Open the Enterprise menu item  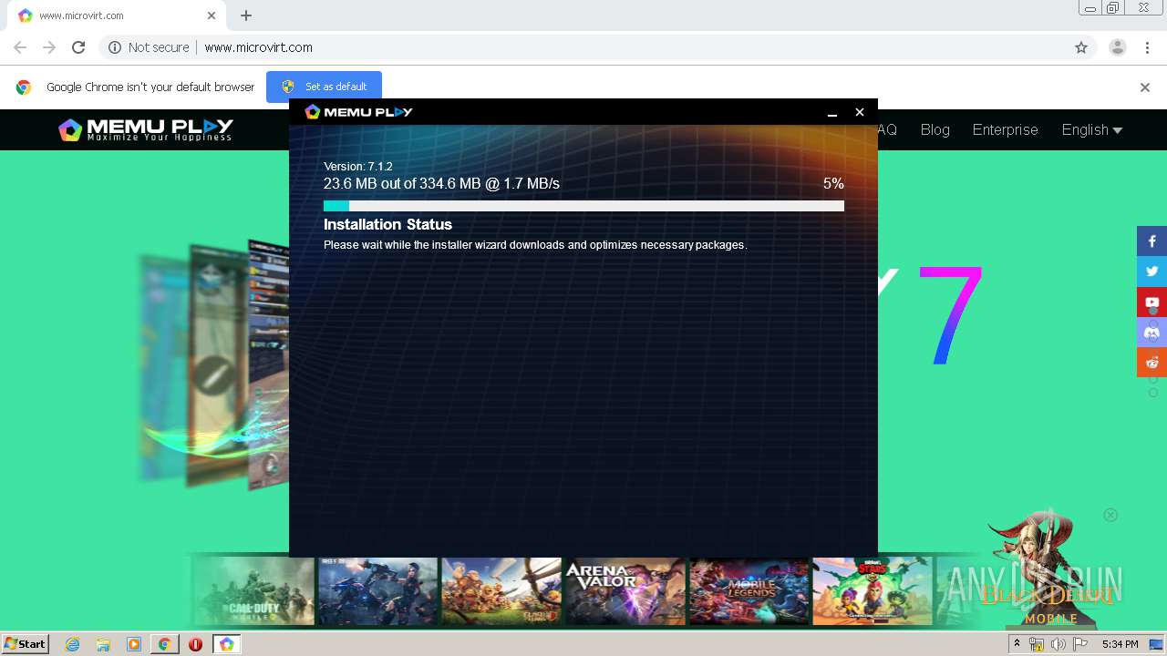1005,129
